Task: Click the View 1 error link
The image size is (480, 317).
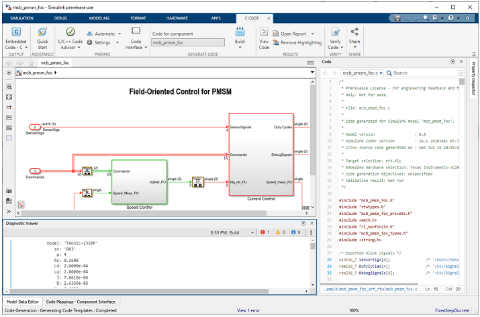Action: 248,310
